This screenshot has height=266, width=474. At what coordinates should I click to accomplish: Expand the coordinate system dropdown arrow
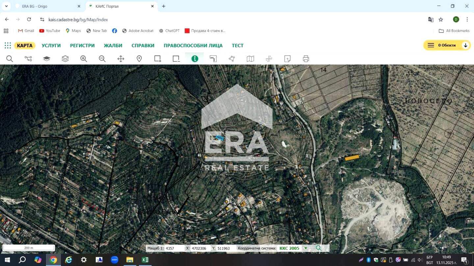point(305,248)
